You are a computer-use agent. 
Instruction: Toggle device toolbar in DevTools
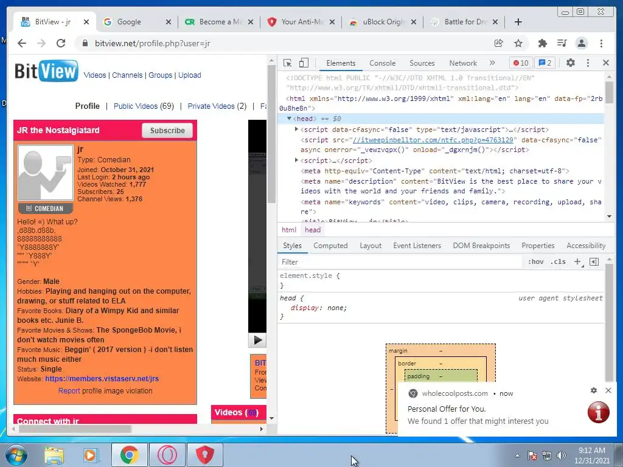click(304, 63)
